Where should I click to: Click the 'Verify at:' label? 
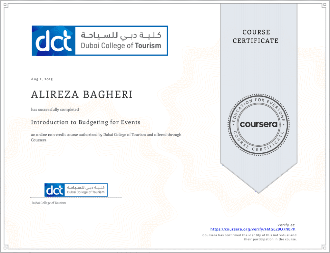tap(286, 225)
